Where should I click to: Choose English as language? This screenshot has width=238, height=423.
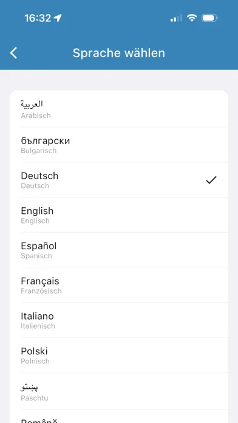119,215
